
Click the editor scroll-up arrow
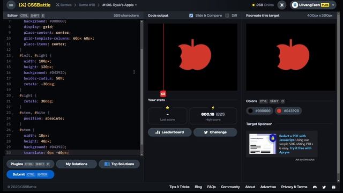click(141, 21)
